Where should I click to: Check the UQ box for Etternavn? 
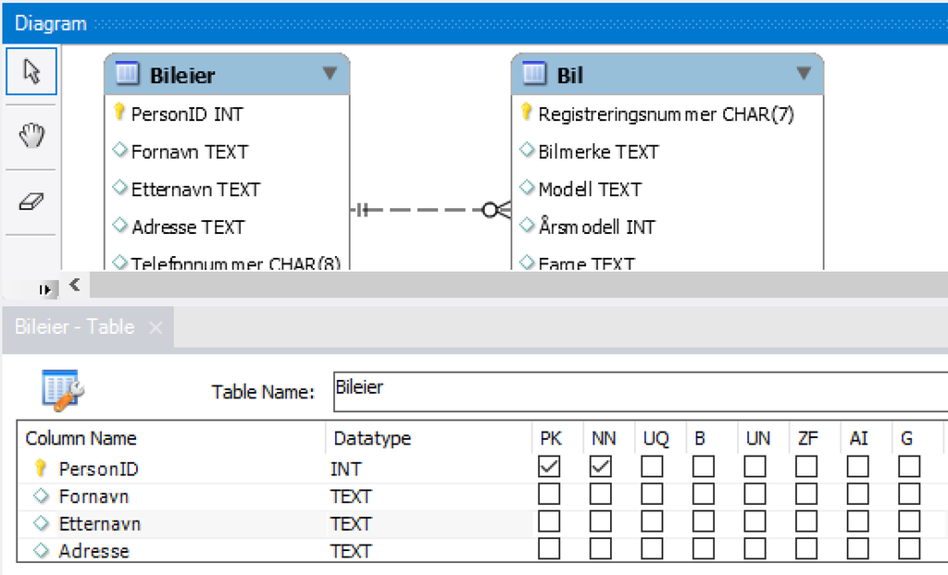click(652, 523)
